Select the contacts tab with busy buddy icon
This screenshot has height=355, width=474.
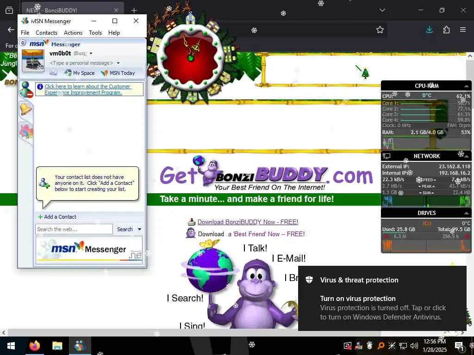(x=26, y=90)
